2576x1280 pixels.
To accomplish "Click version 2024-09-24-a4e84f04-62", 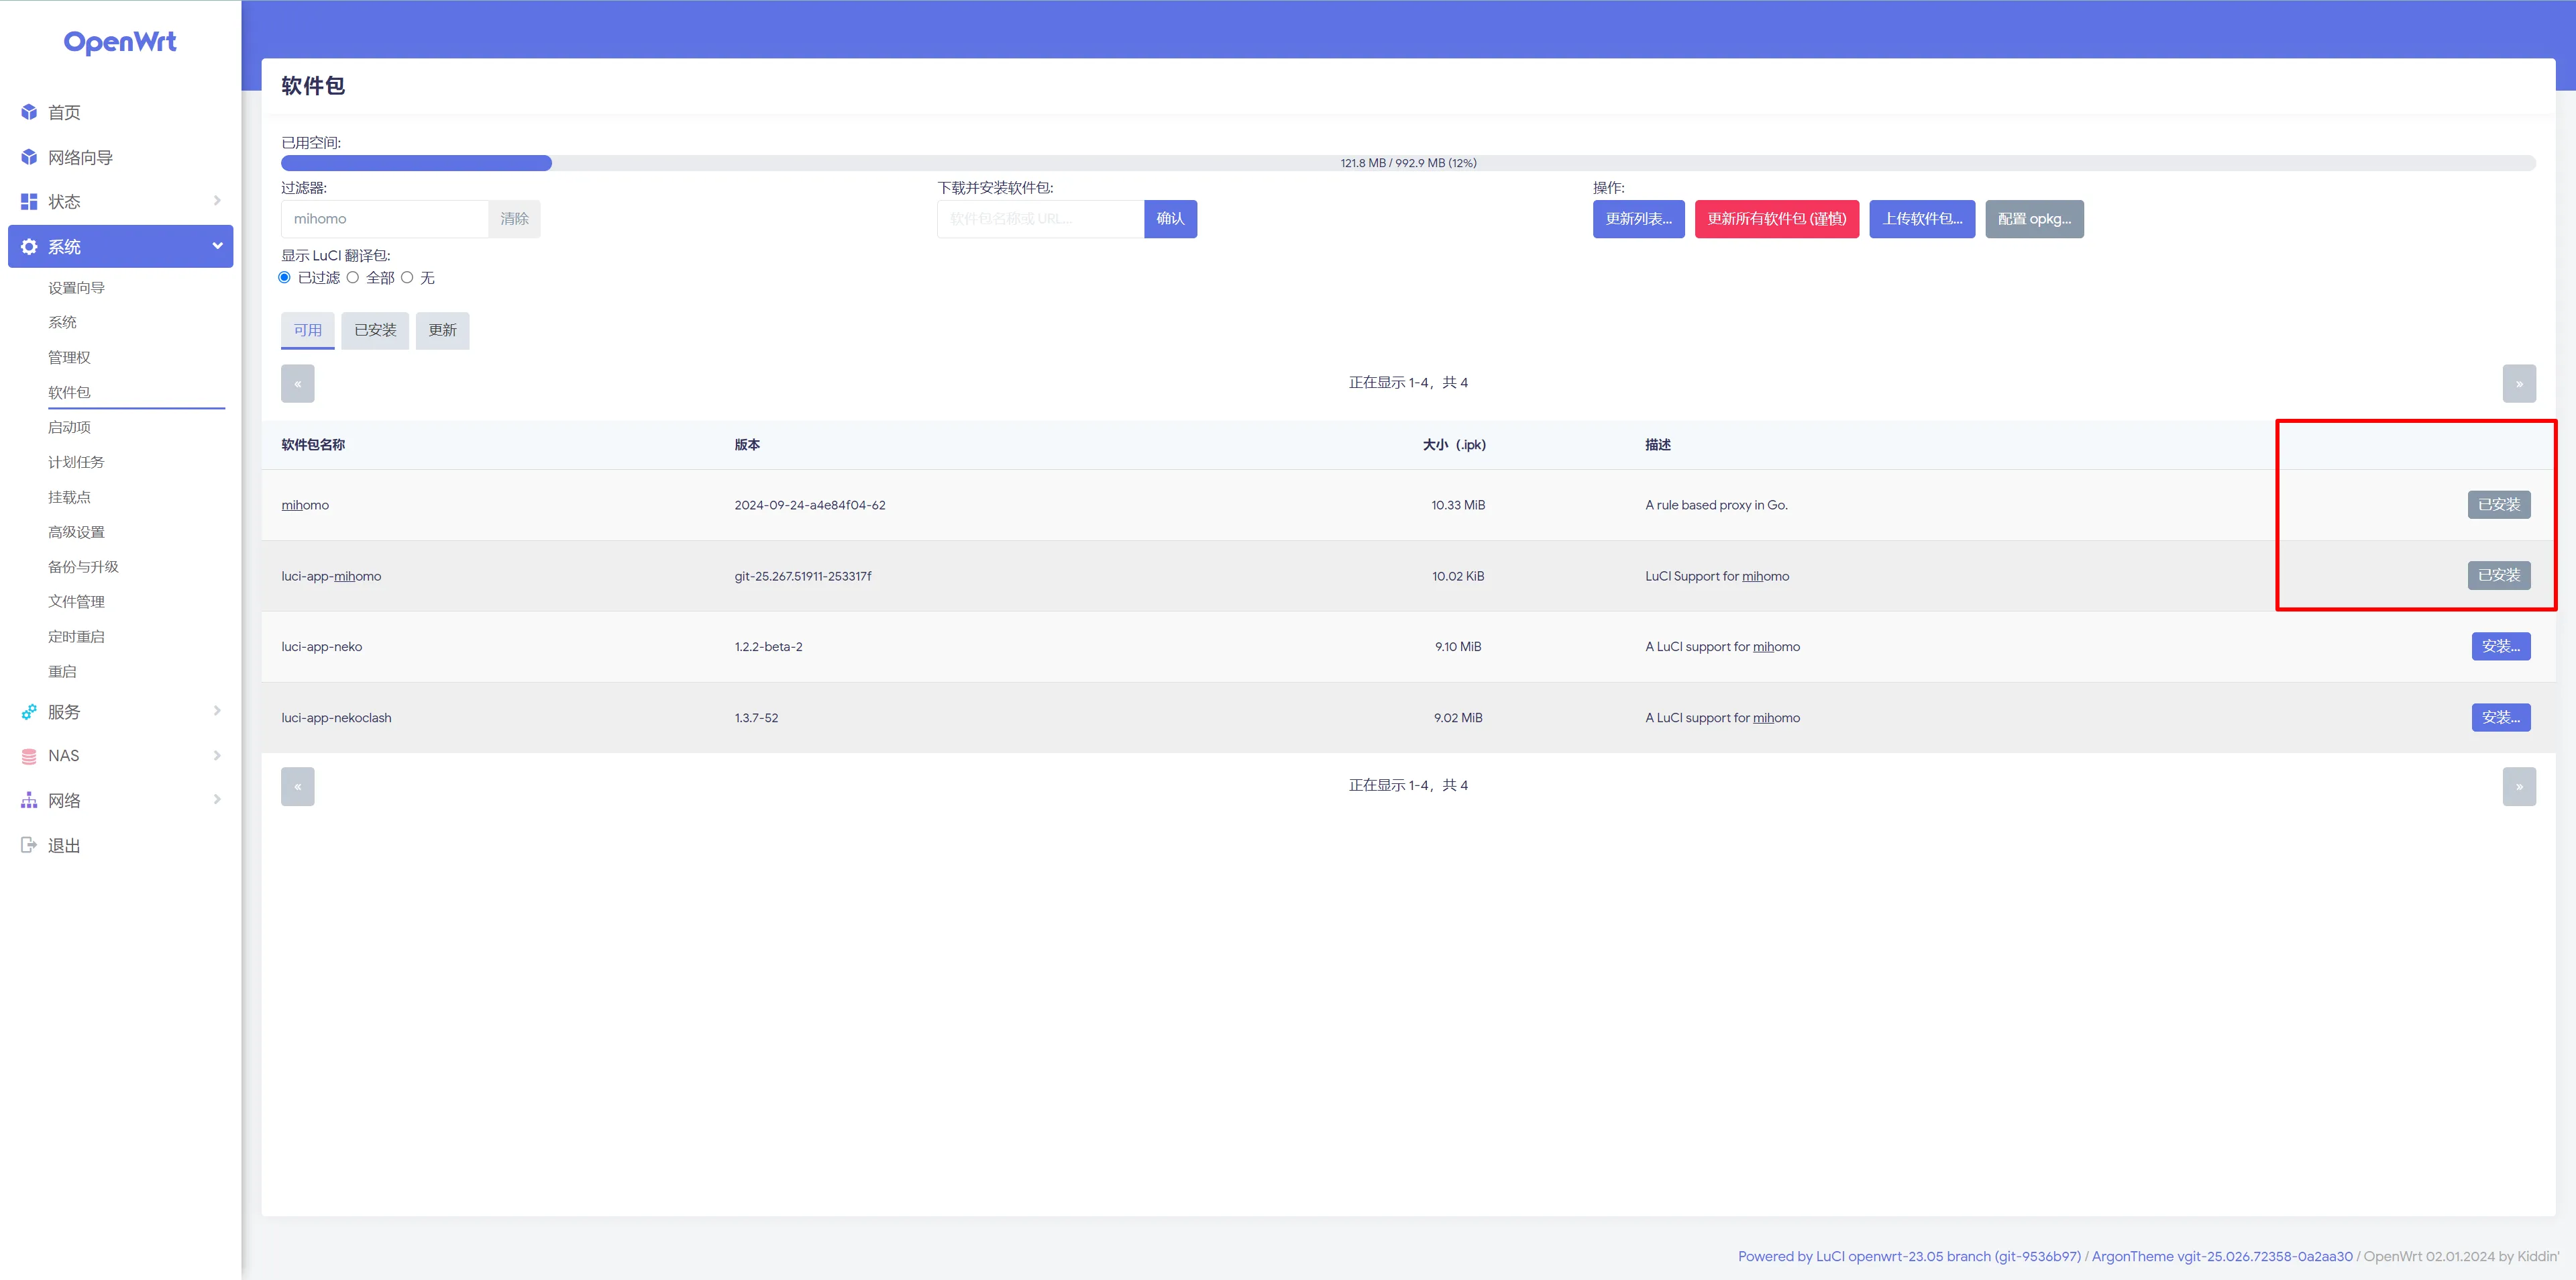I will pos(810,505).
